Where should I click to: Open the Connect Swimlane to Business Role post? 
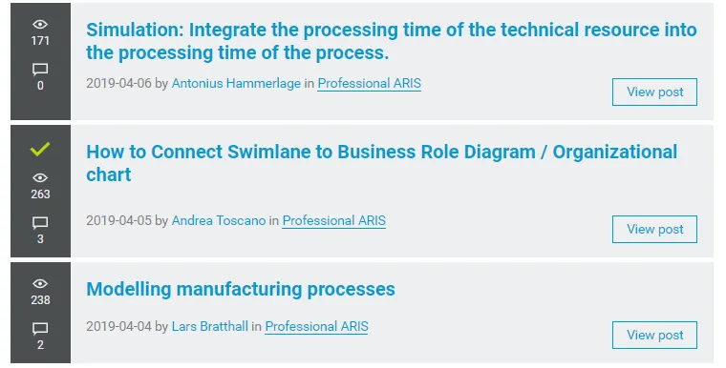(x=381, y=163)
